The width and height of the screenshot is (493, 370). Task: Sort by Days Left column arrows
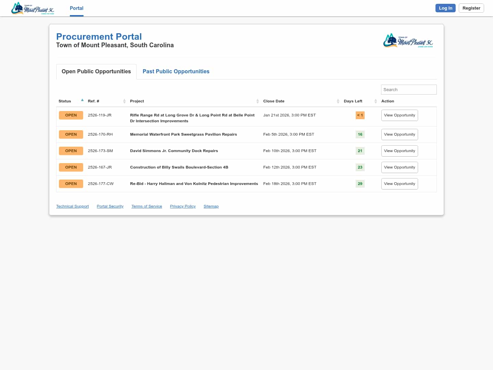pos(376,101)
